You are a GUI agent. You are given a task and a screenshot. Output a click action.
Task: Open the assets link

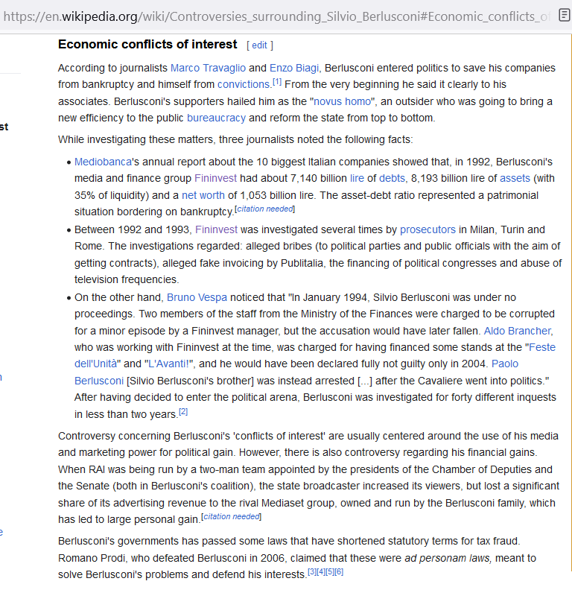[515, 178]
